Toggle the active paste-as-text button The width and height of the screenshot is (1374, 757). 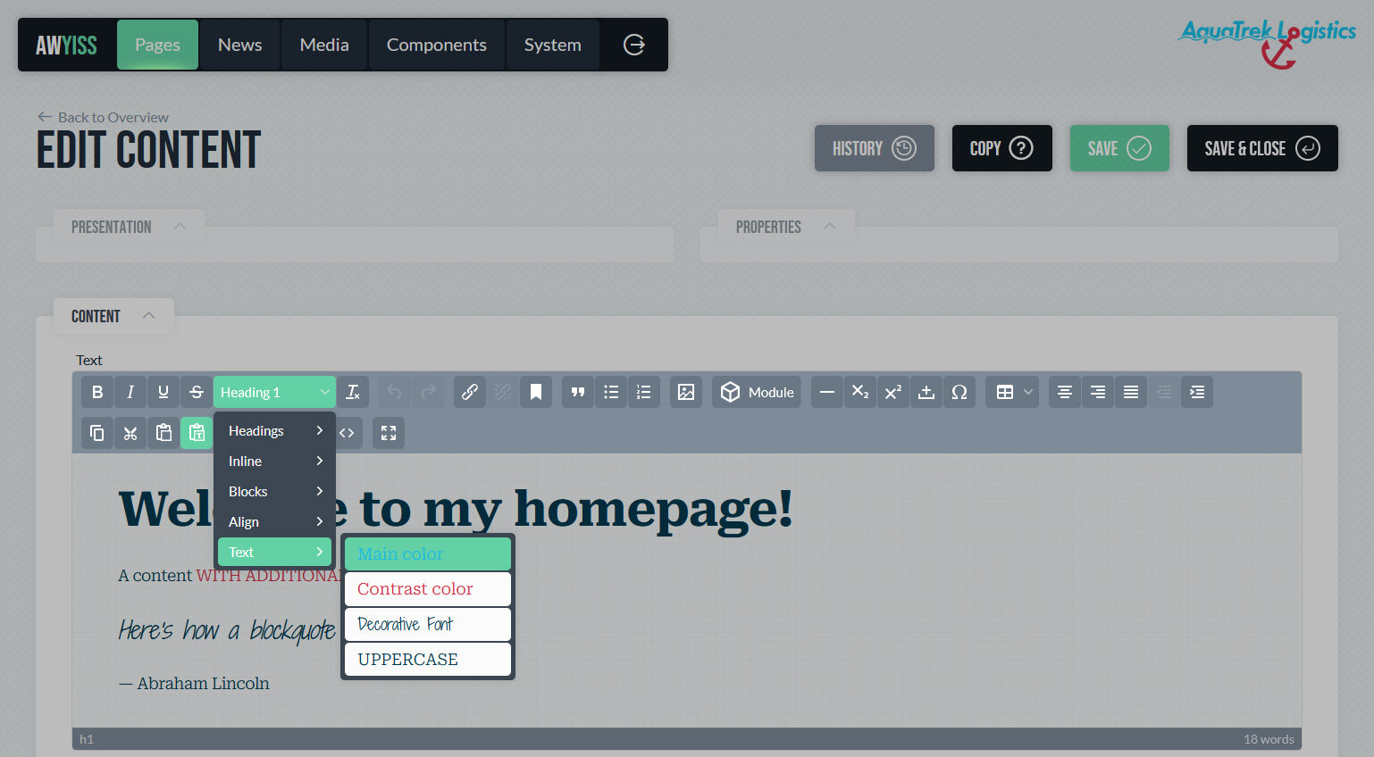(197, 433)
